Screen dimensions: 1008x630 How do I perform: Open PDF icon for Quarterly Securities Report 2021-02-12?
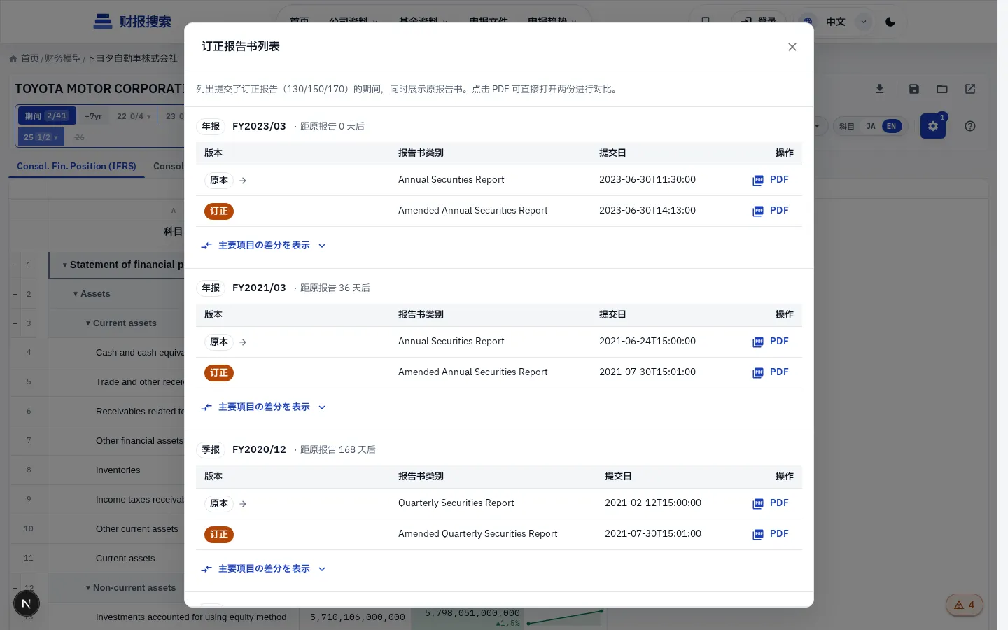coord(758,504)
